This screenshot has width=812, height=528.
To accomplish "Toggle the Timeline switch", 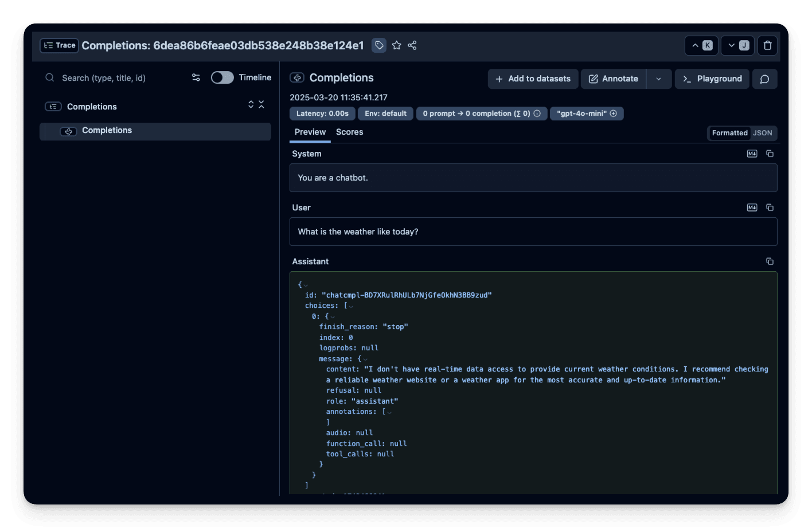I will pos(222,77).
